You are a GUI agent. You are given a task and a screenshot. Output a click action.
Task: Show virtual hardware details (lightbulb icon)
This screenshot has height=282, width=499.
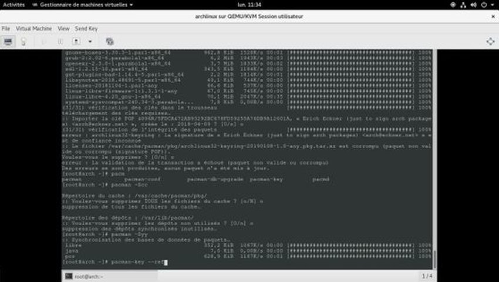(23, 42)
